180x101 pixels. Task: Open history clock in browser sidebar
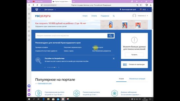click(x=29, y=27)
